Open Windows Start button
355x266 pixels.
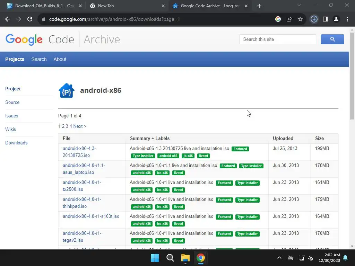pos(155,258)
